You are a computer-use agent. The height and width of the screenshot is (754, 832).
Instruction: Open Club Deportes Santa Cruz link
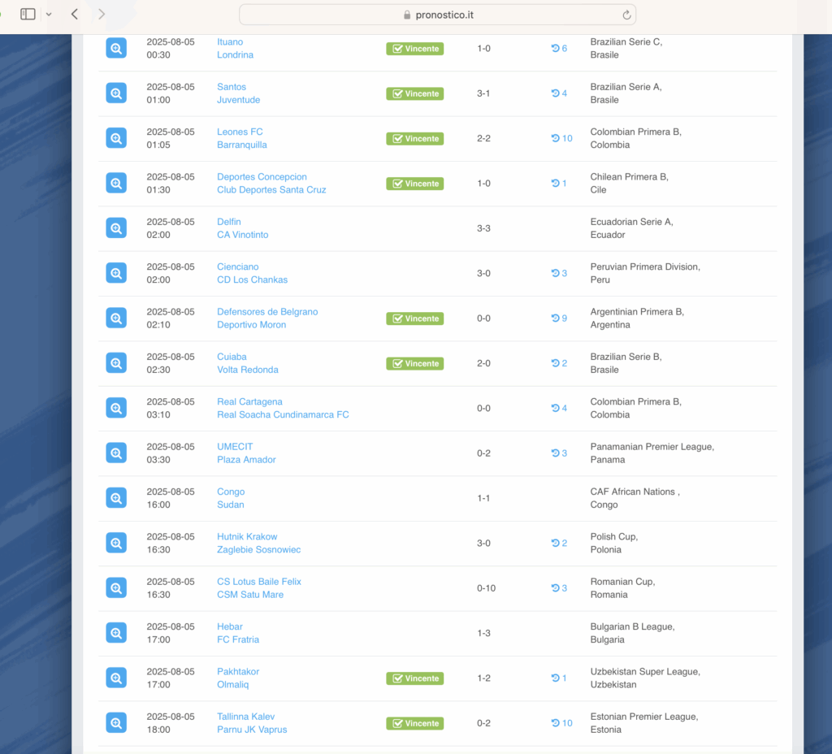(x=271, y=190)
